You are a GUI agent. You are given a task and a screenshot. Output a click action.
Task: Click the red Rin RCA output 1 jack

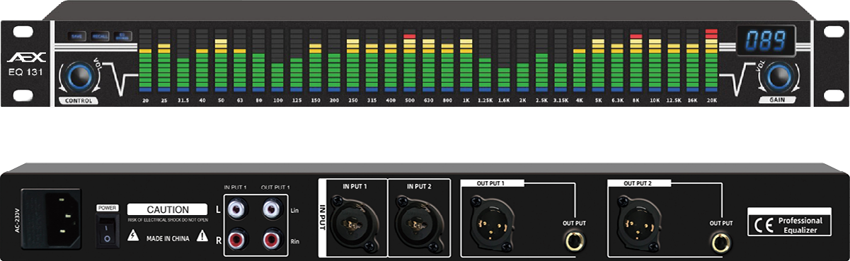tap(272, 240)
